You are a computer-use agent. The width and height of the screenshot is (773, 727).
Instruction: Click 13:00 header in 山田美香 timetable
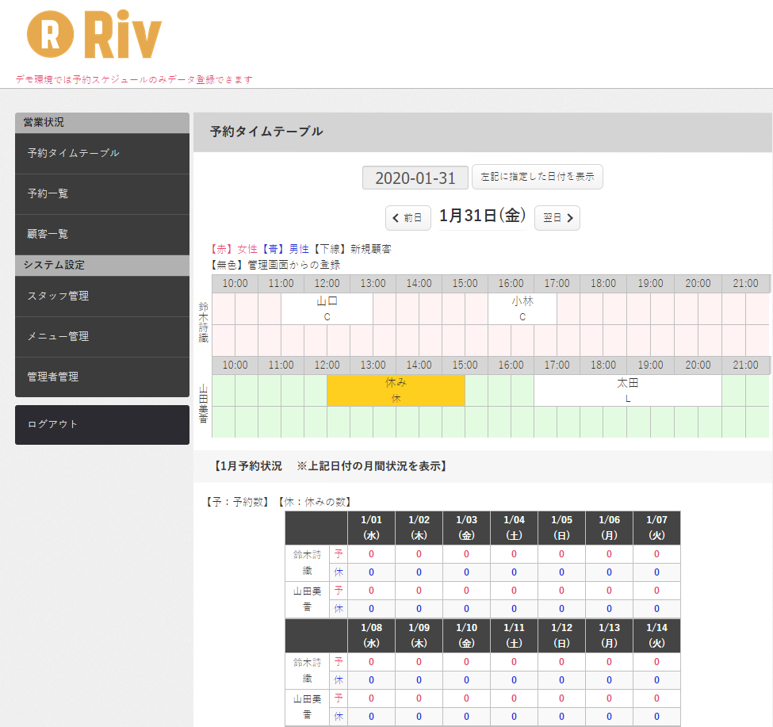click(x=373, y=365)
